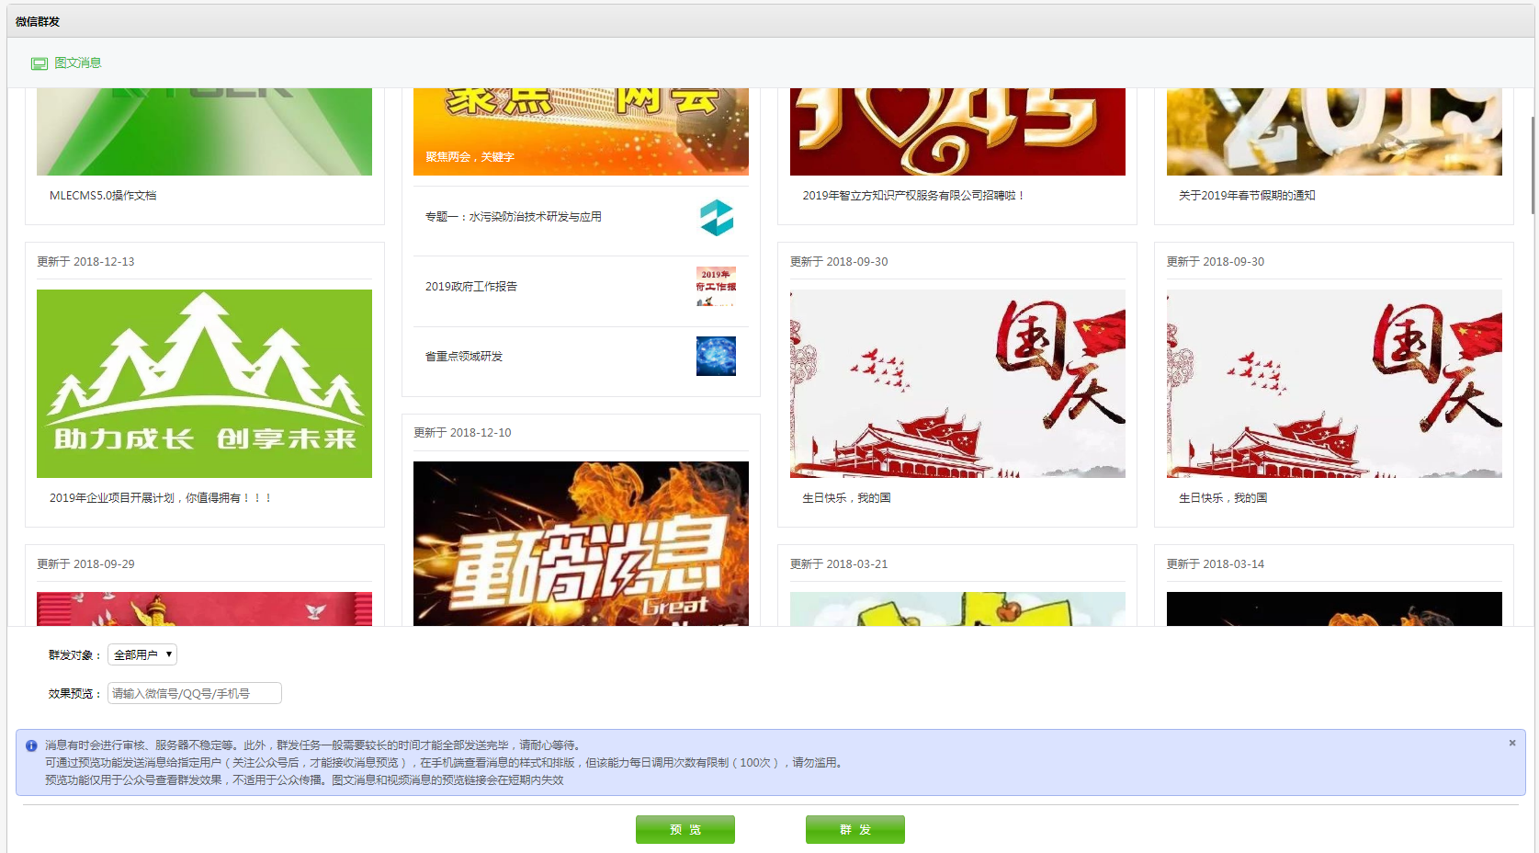Select the golden 2019 Spring Festival cover image
1539x853 pixels.
click(x=1334, y=131)
